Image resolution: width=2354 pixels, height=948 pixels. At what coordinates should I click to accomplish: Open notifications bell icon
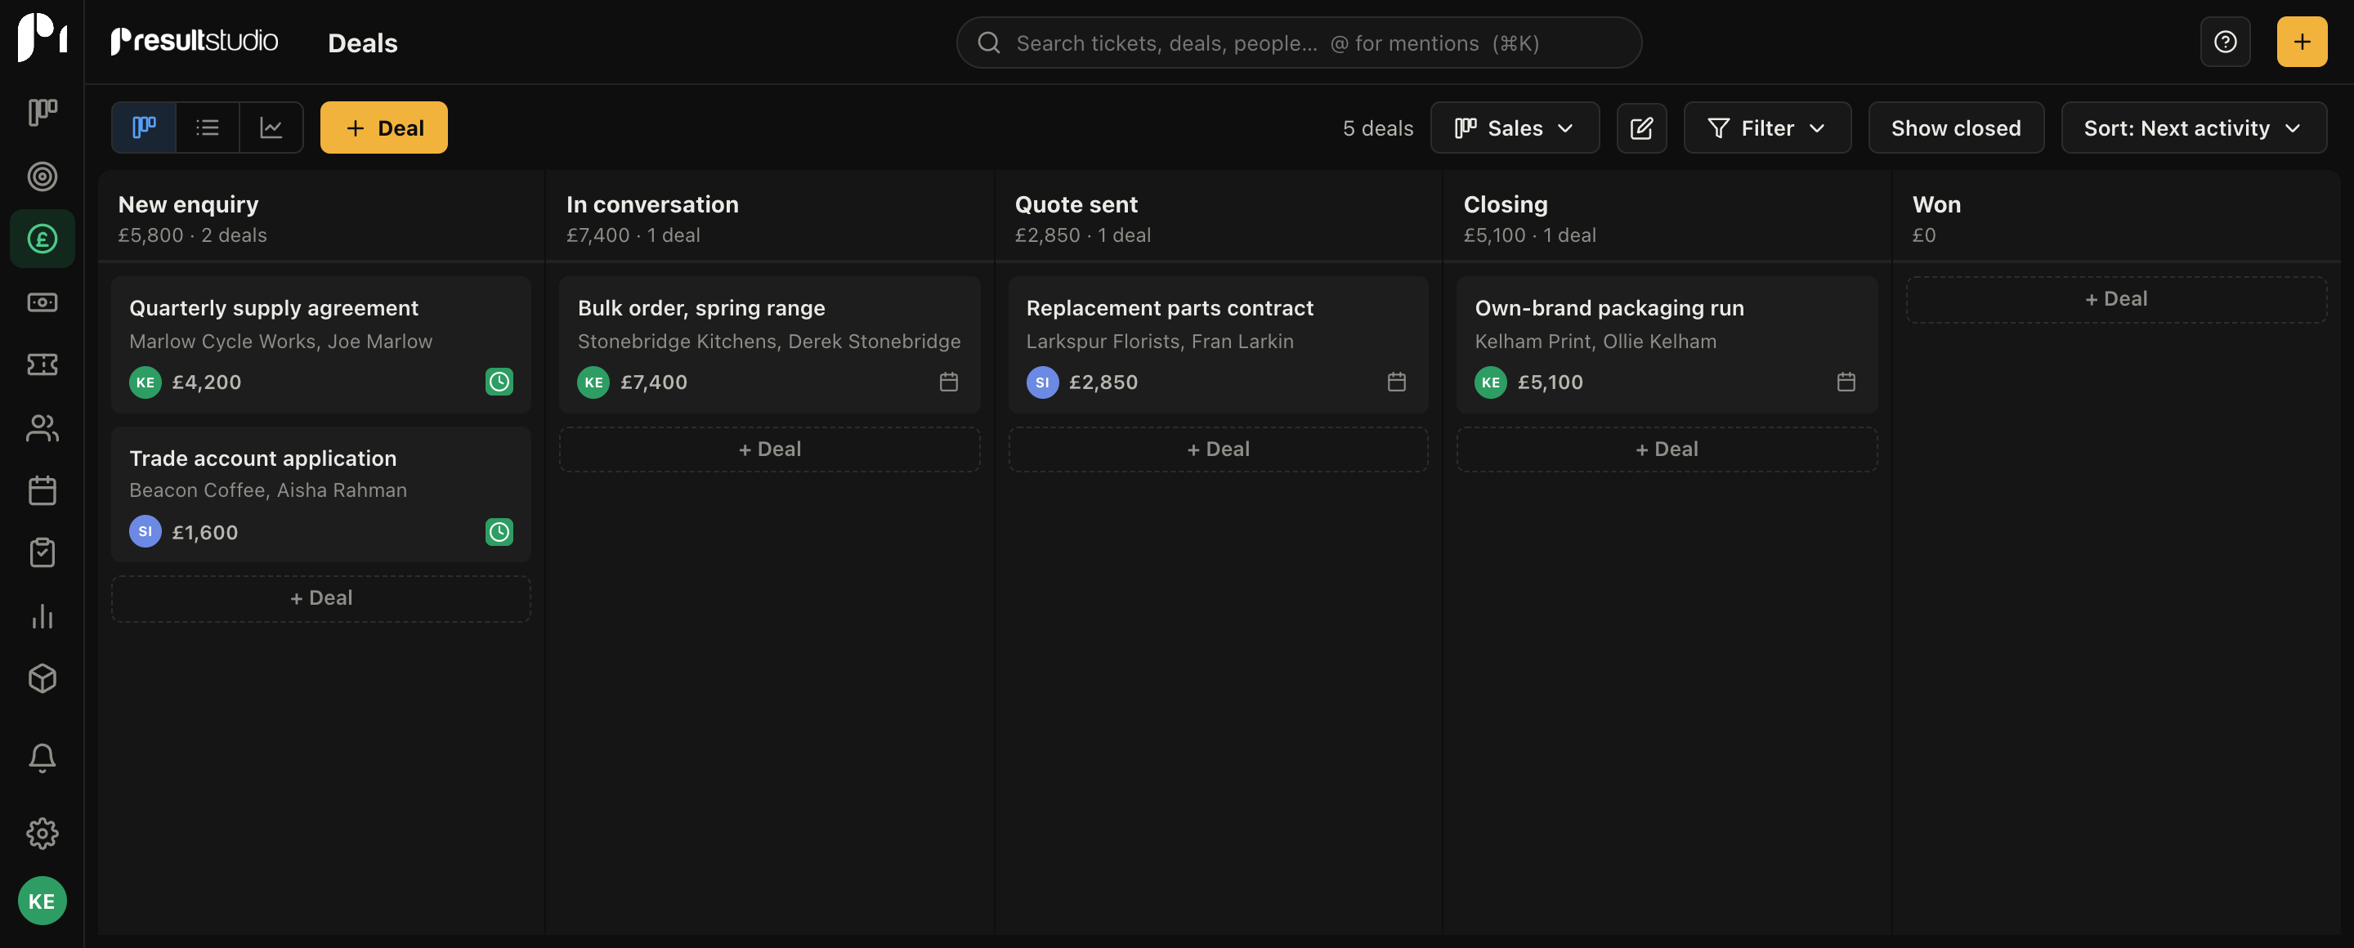point(42,757)
